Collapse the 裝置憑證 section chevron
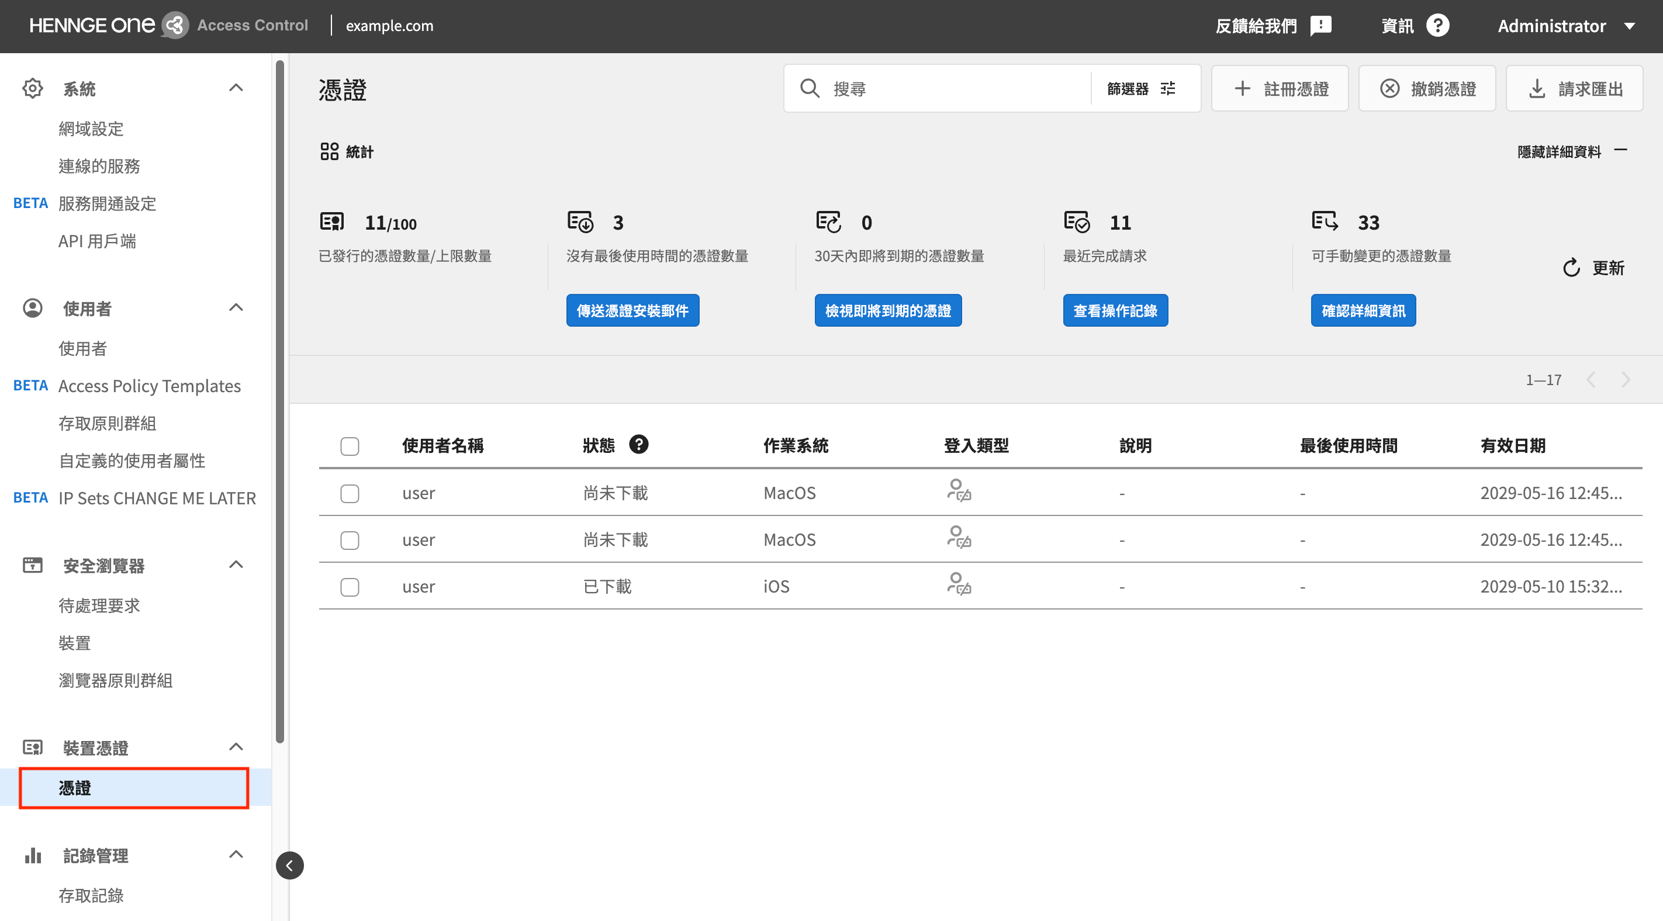This screenshot has width=1663, height=921. pos(236,747)
